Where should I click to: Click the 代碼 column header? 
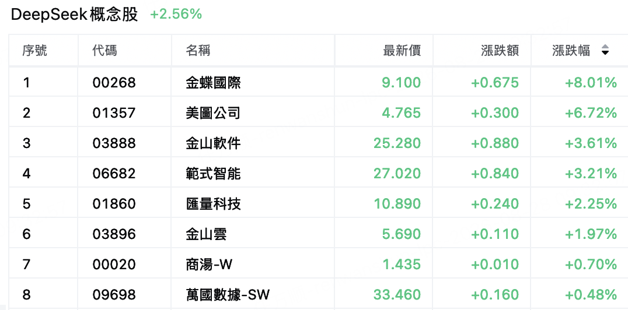[x=105, y=50]
